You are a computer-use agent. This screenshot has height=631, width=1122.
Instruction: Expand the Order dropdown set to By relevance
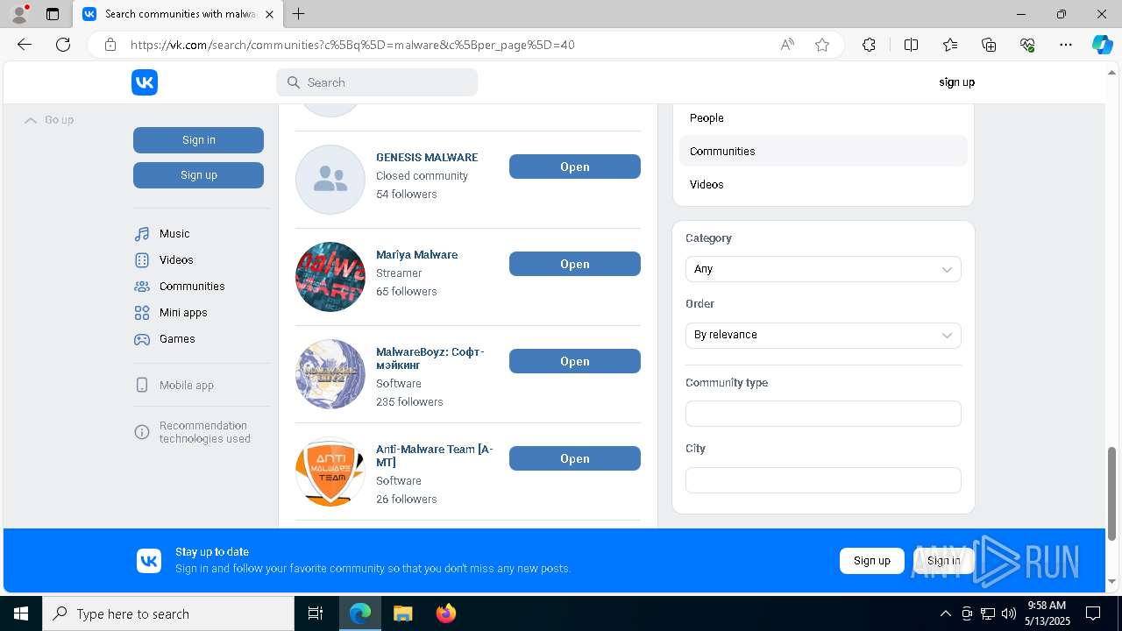pyautogui.click(x=823, y=335)
